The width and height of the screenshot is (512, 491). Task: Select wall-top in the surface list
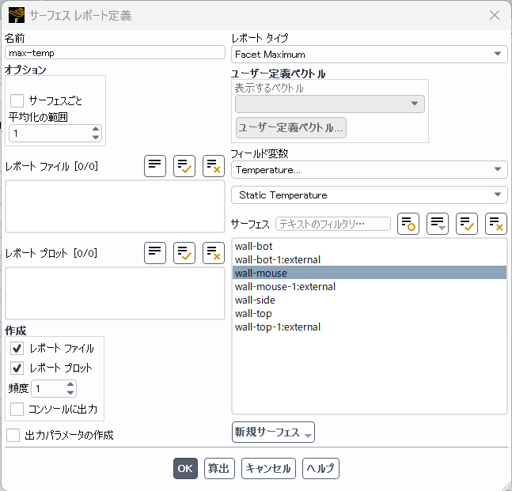tap(253, 313)
